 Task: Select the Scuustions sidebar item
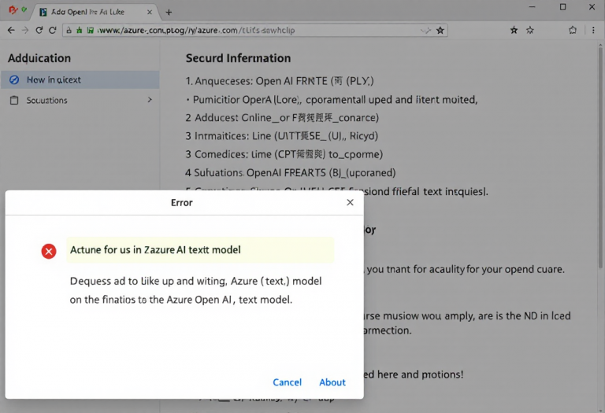pos(47,100)
